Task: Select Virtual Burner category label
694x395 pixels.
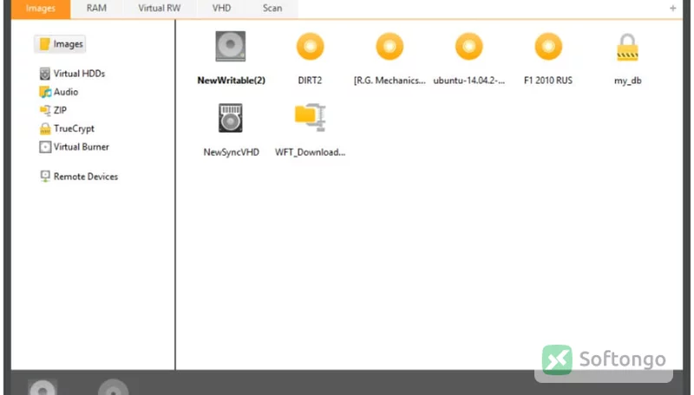Action: pos(82,146)
